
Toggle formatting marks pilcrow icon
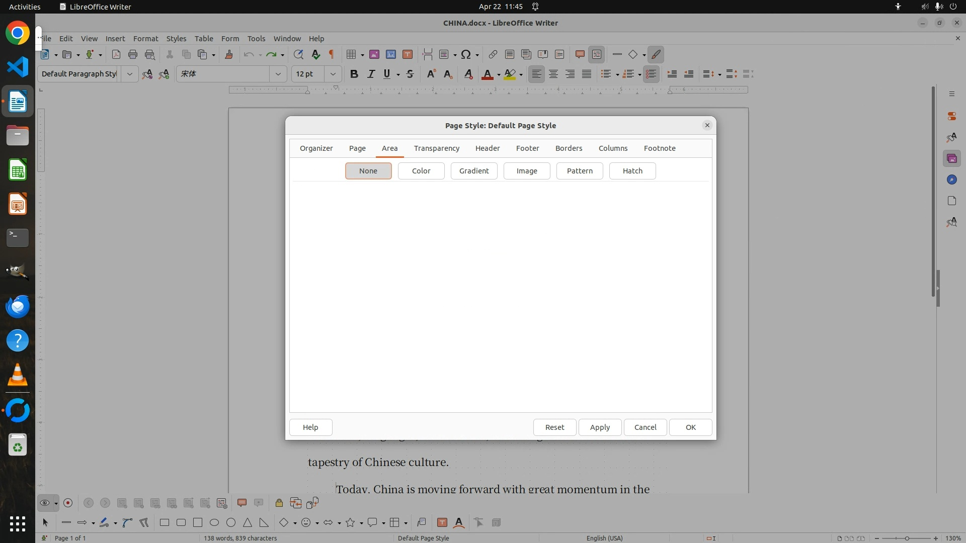tap(332, 54)
